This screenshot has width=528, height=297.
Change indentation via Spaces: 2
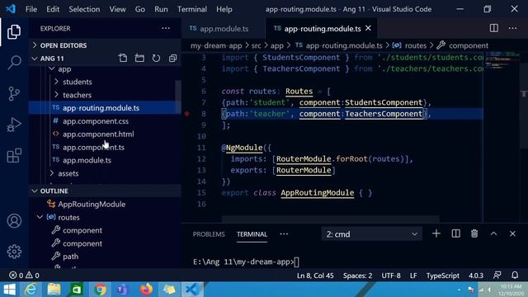coord(357,276)
